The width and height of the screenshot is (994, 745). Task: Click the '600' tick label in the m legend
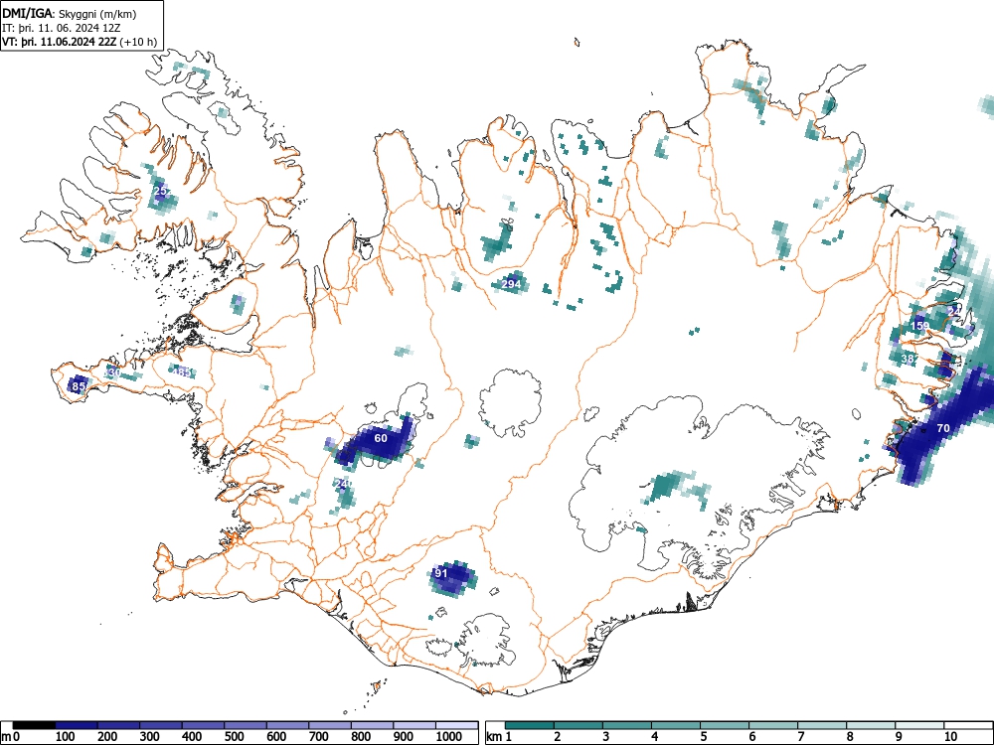[276, 737]
